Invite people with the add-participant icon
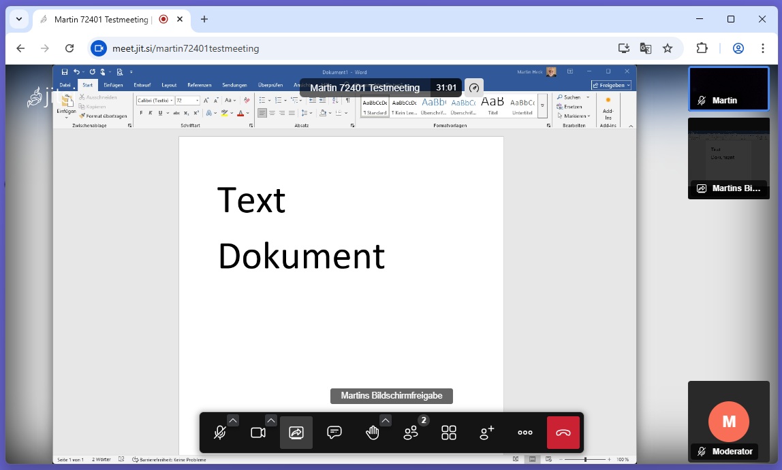The image size is (782, 470). [487, 432]
